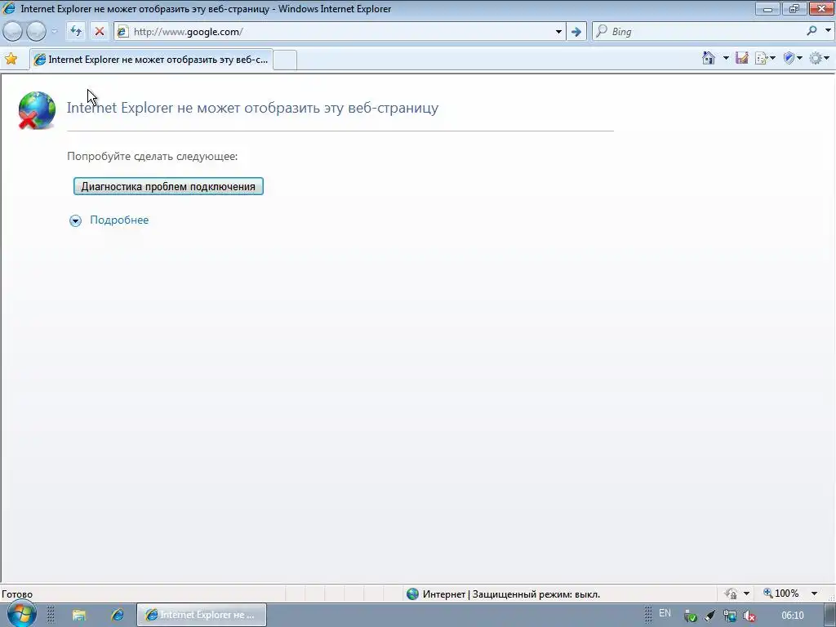Click the blue Go arrow button
This screenshot has width=836, height=627.
click(x=576, y=32)
